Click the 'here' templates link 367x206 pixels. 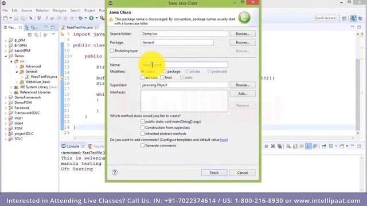pyautogui.click(x=224, y=140)
